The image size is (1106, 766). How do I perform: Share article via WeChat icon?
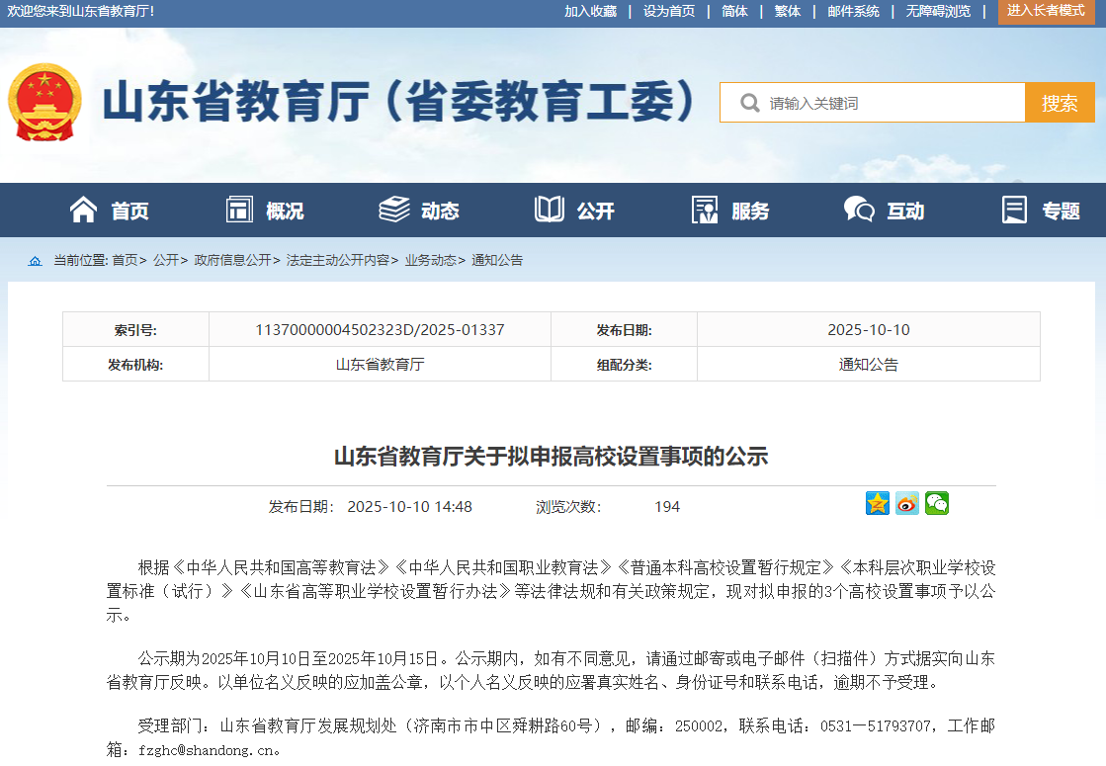click(x=936, y=503)
